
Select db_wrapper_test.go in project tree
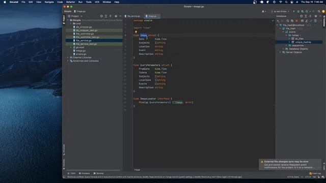87,30
